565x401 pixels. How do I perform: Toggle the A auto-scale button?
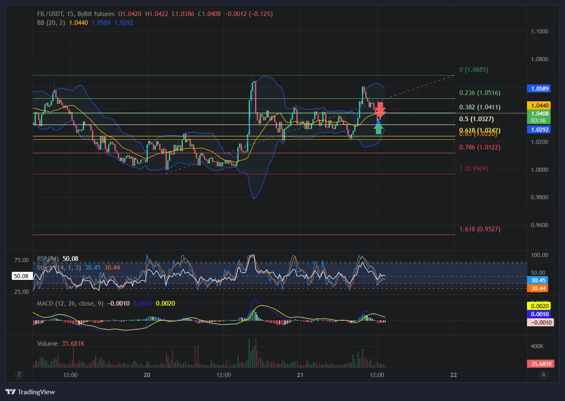coord(543,374)
